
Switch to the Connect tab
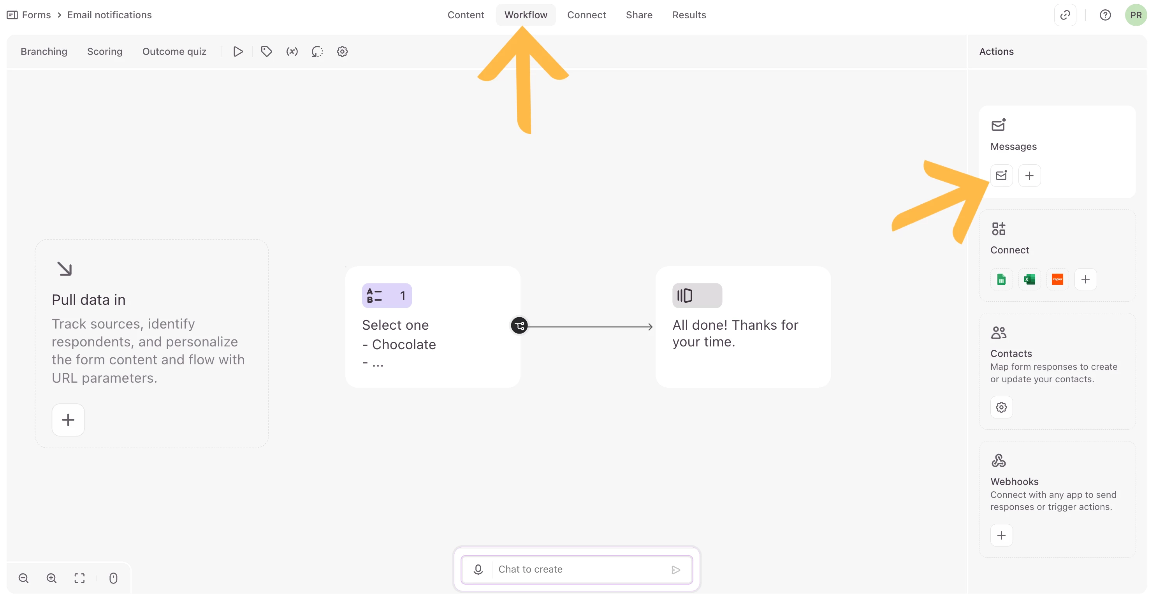(x=586, y=15)
